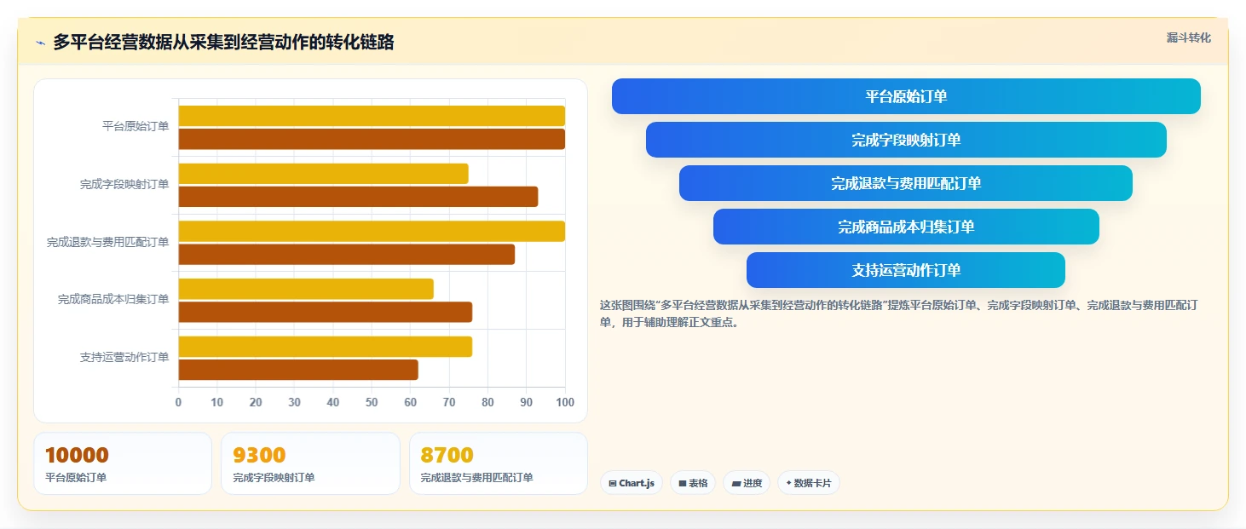Click the 漏斗转化 label in the header
1246x529 pixels.
pos(1188,37)
